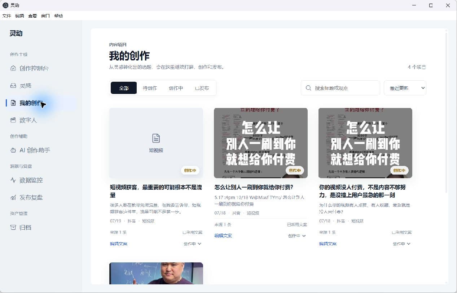Open thumbnail of 你的视频没人付费 card
This screenshot has height=293, width=457.
365,143
